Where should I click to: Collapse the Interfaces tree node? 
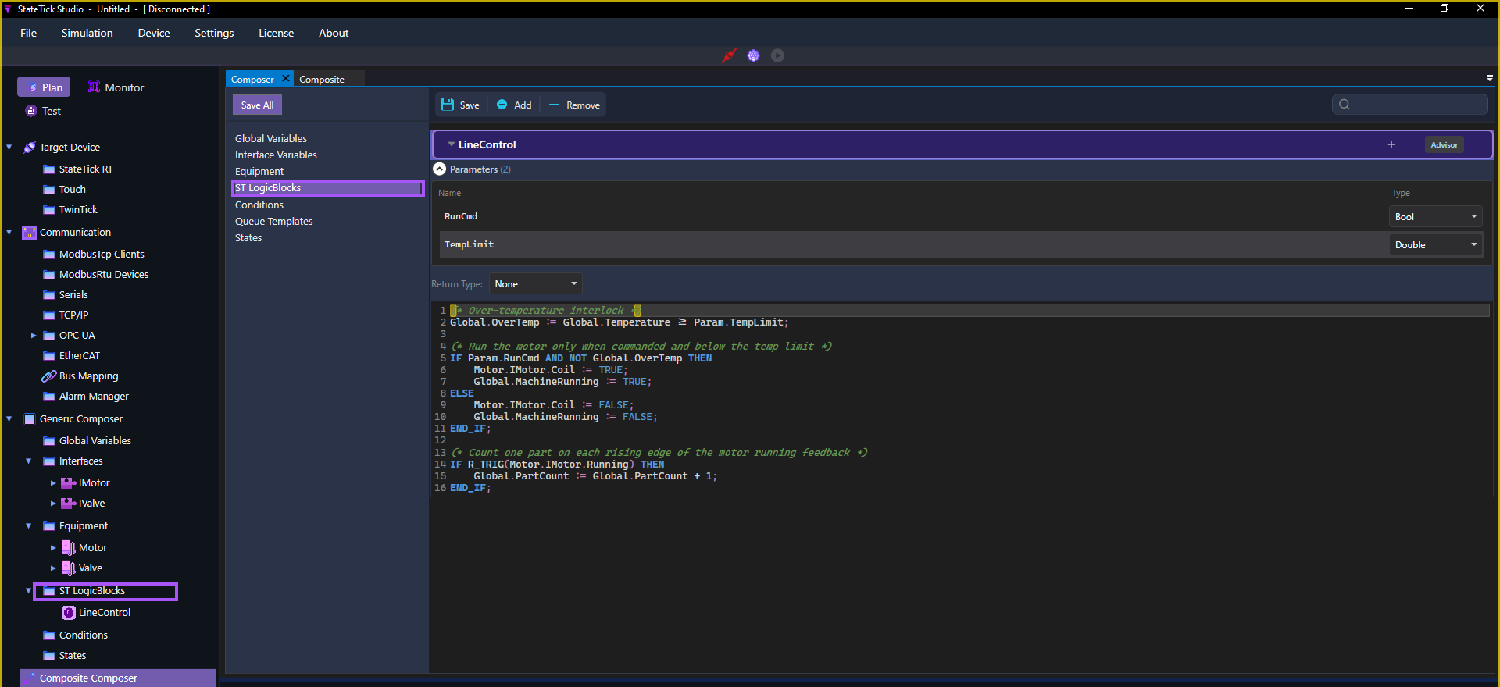pyautogui.click(x=29, y=461)
